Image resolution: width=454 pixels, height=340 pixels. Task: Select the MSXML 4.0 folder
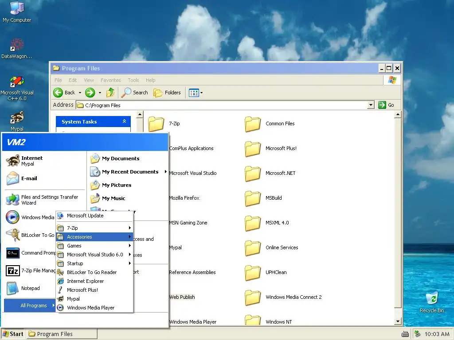266,223
